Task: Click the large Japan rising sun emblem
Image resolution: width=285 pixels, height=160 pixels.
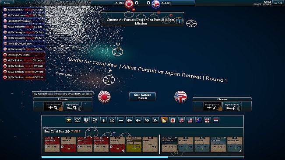Action: point(104,97)
